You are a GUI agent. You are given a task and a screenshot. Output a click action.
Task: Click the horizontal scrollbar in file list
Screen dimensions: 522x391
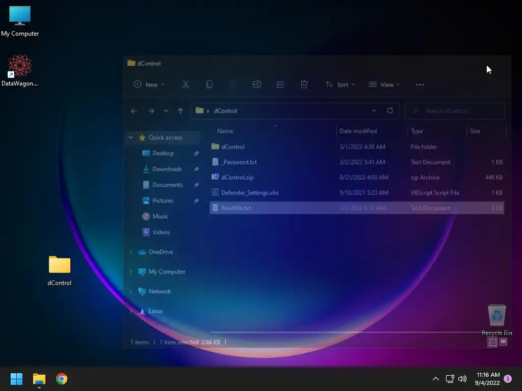pos(346,332)
